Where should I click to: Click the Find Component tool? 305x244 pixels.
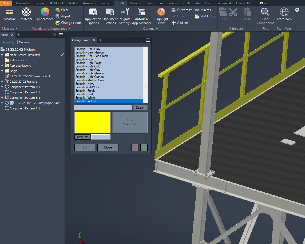(265, 16)
